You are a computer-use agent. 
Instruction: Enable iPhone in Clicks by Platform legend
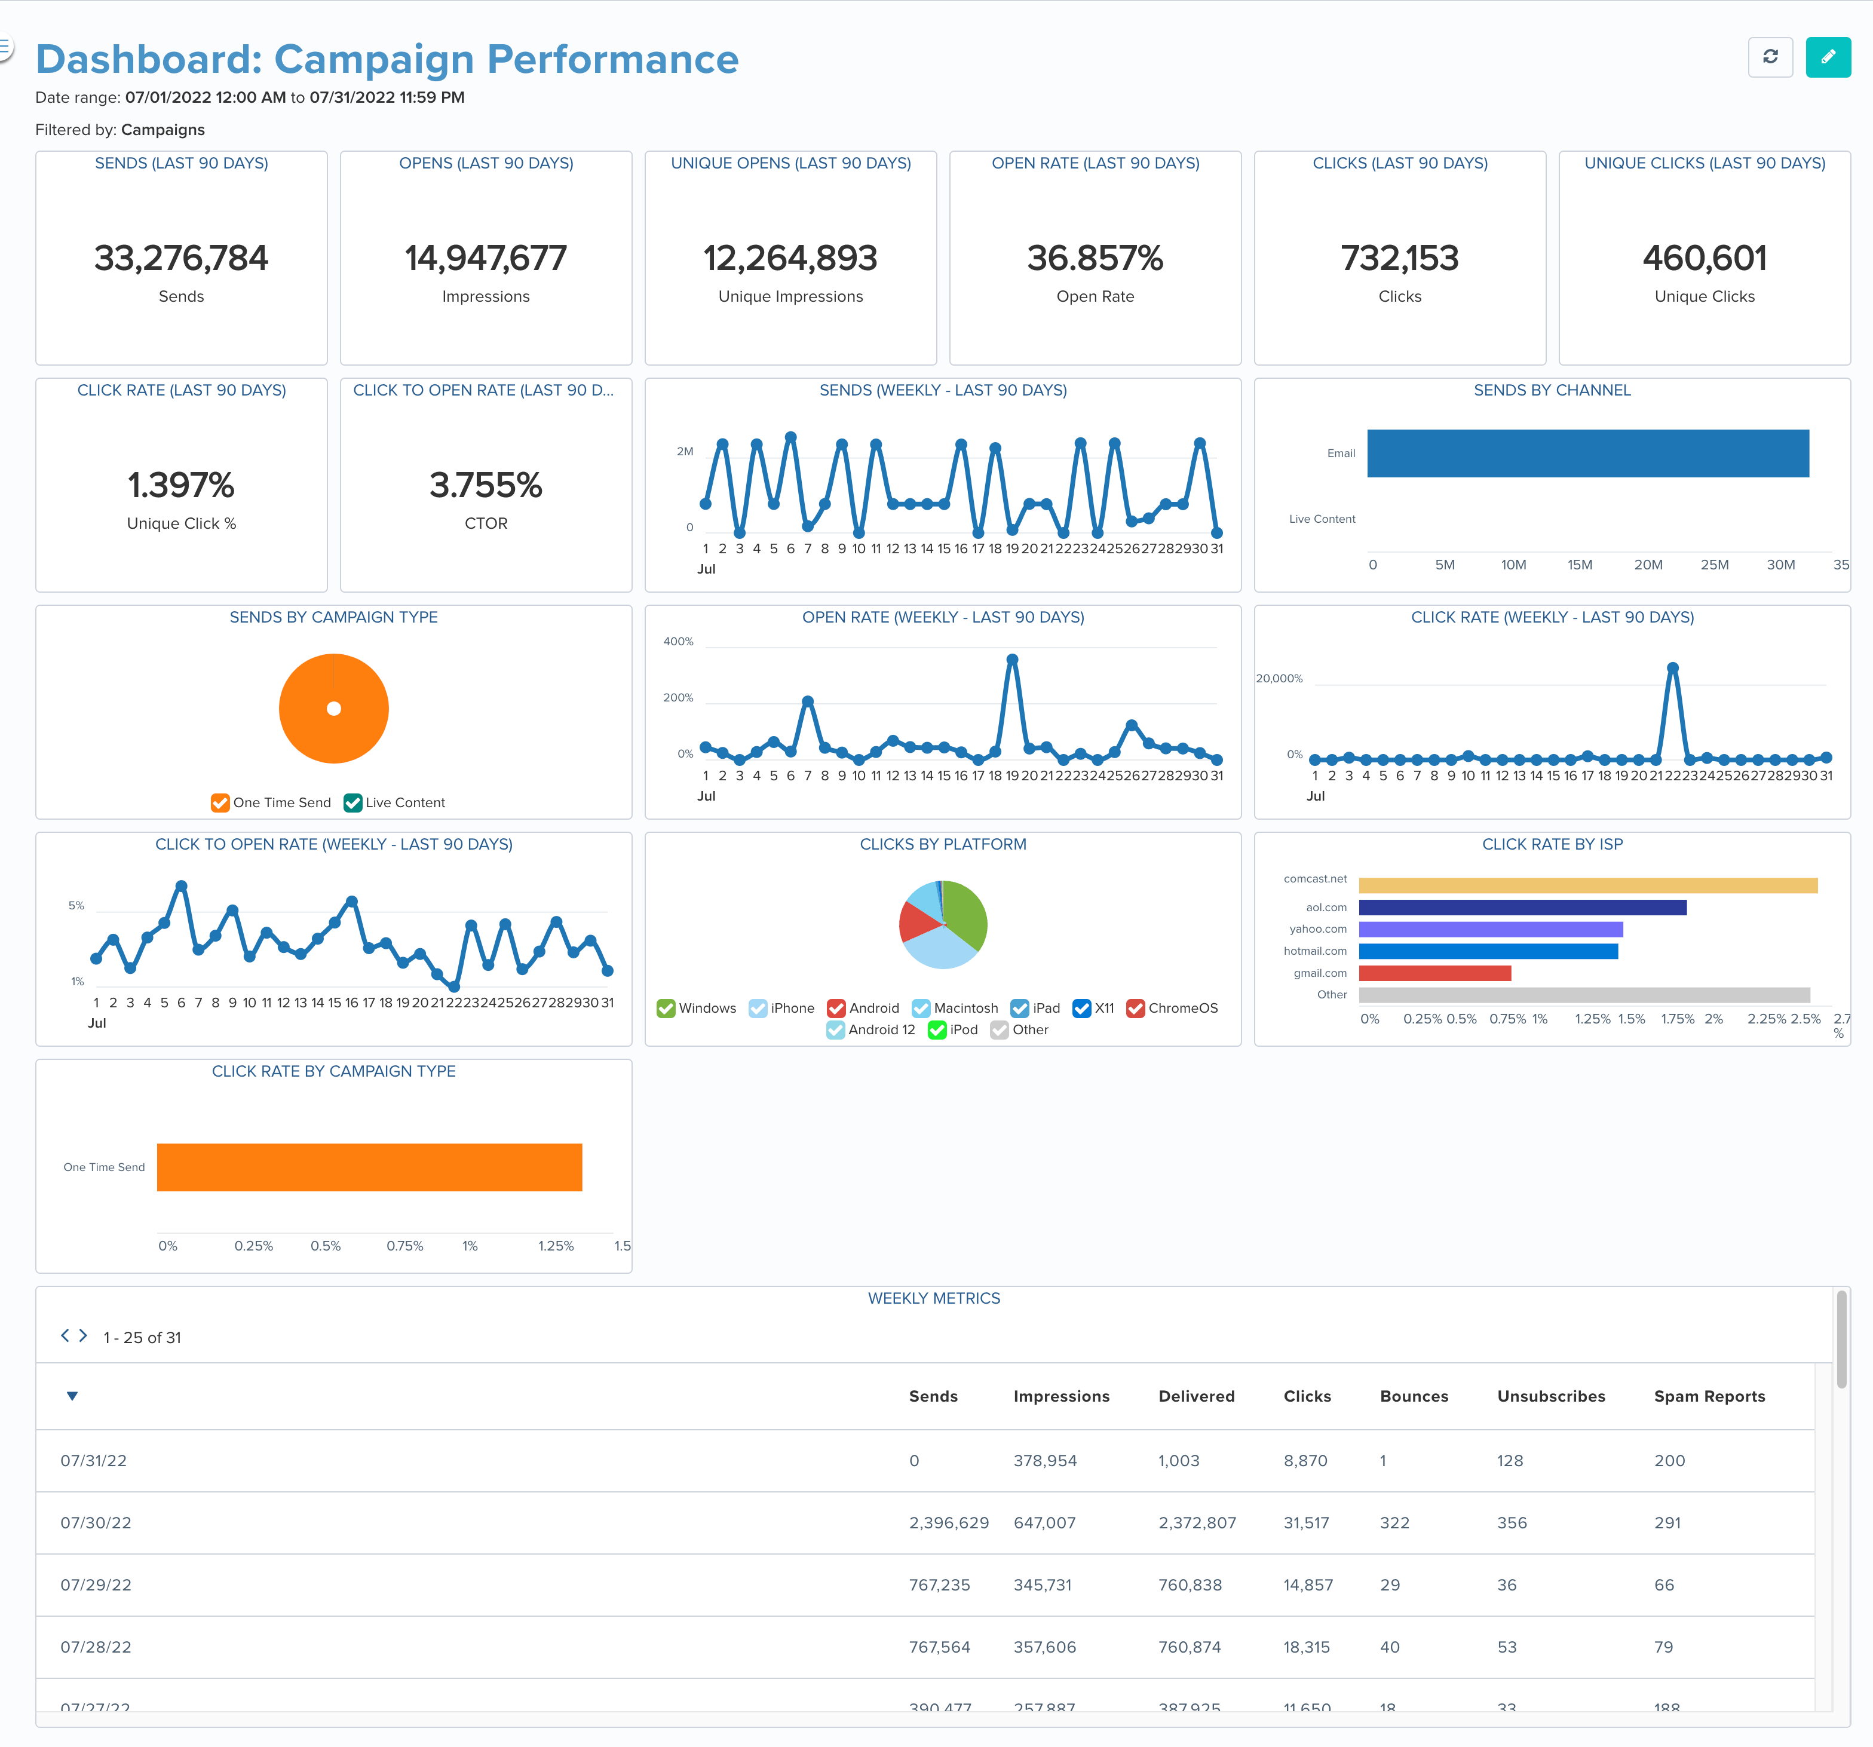coord(758,1009)
